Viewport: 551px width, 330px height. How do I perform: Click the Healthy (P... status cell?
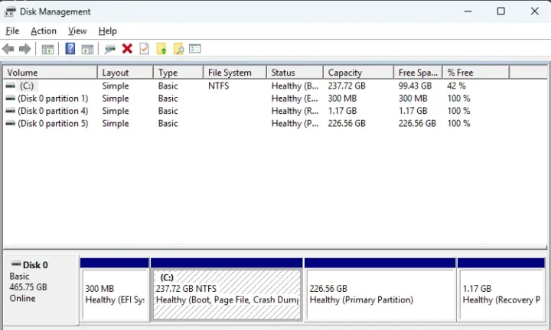[295, 124]
